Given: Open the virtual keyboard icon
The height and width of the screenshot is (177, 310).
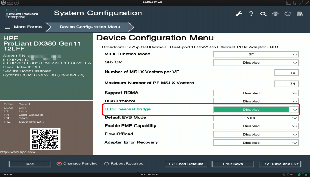Looking at the screenshot, I should (x=10, y=3).
